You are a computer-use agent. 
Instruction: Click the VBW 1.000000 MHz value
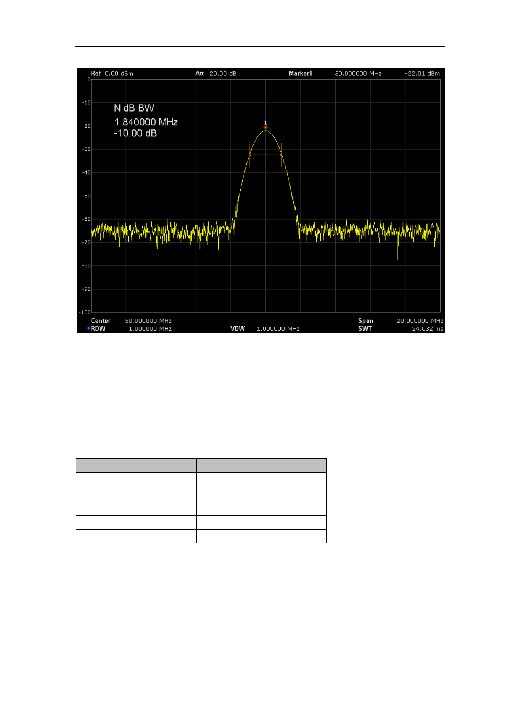pyautogui.click(x=278, y=328)
